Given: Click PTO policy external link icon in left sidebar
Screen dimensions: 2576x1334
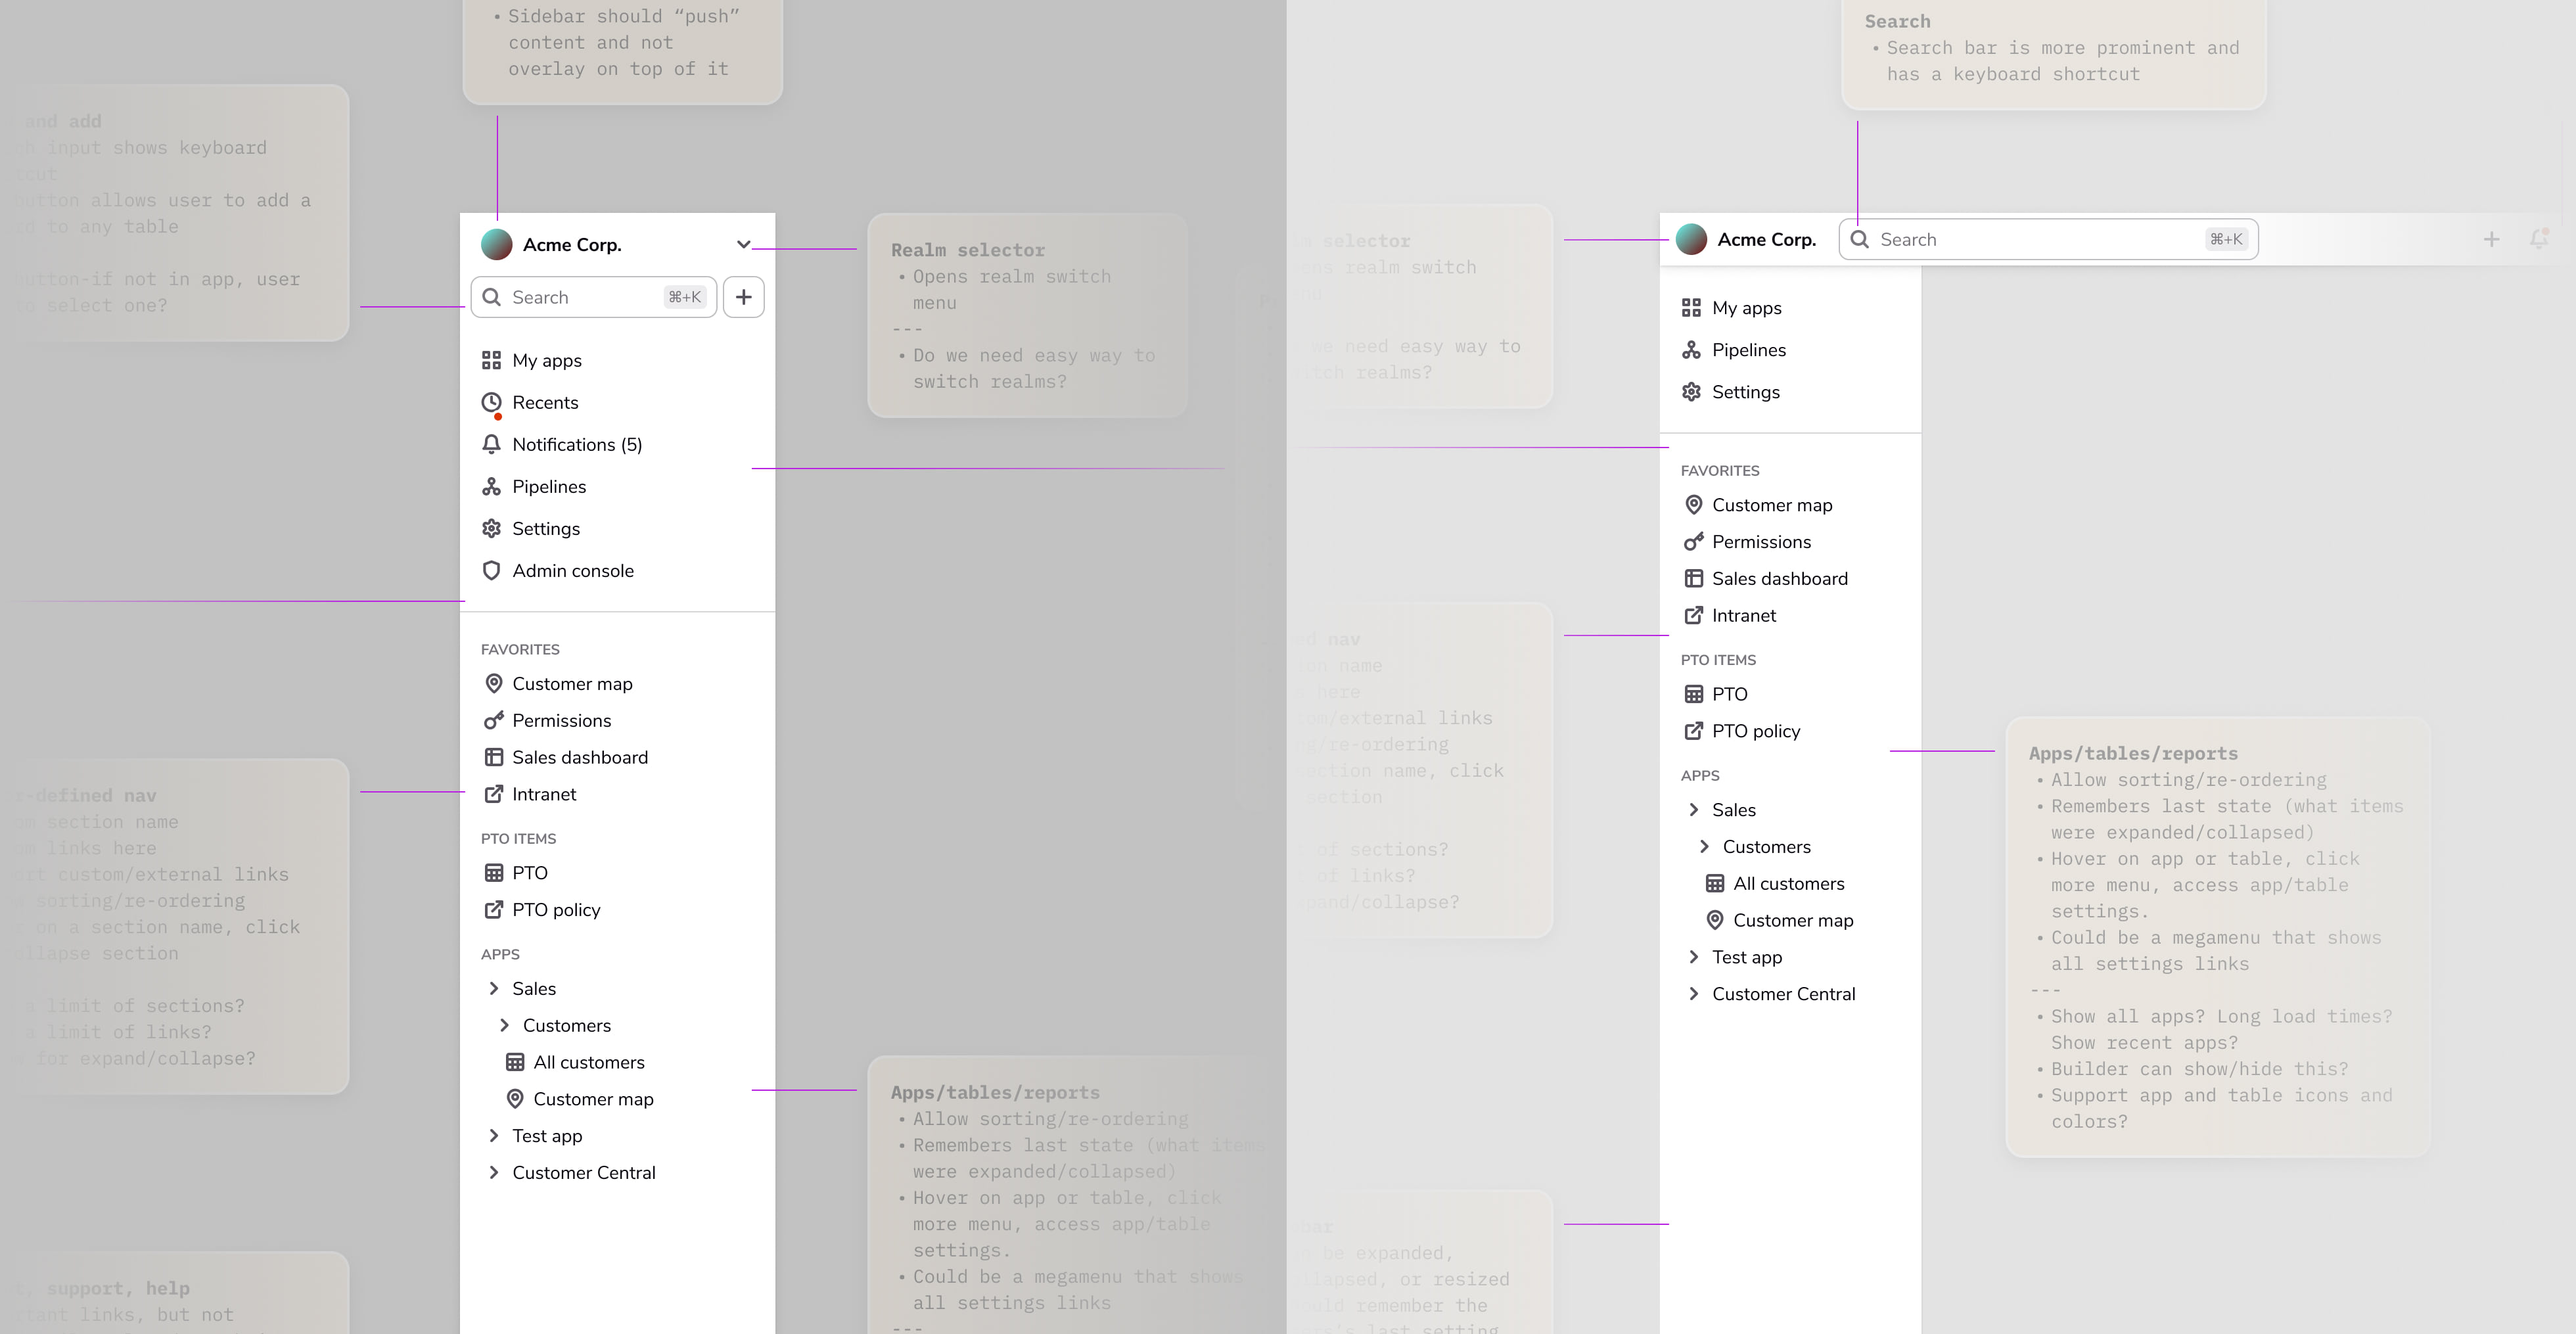Looking at the screenshot, I should pos(493,909).
